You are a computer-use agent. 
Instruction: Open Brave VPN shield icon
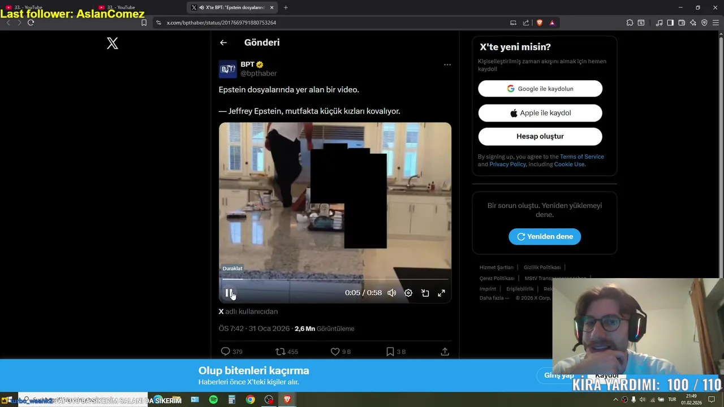click(704, 23)
